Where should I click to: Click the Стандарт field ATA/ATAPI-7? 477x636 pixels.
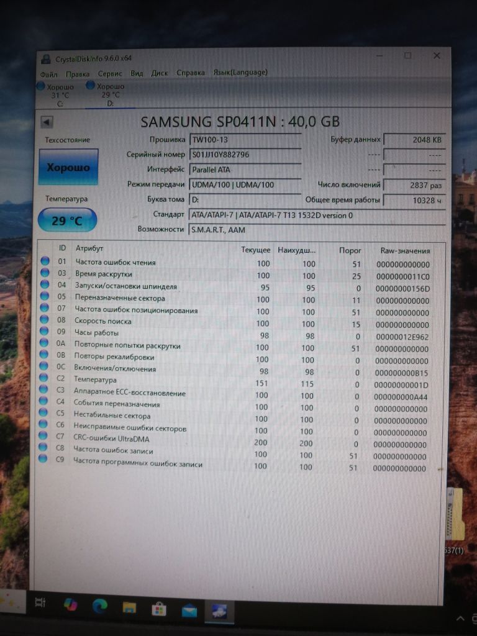[x=317, y=216]
